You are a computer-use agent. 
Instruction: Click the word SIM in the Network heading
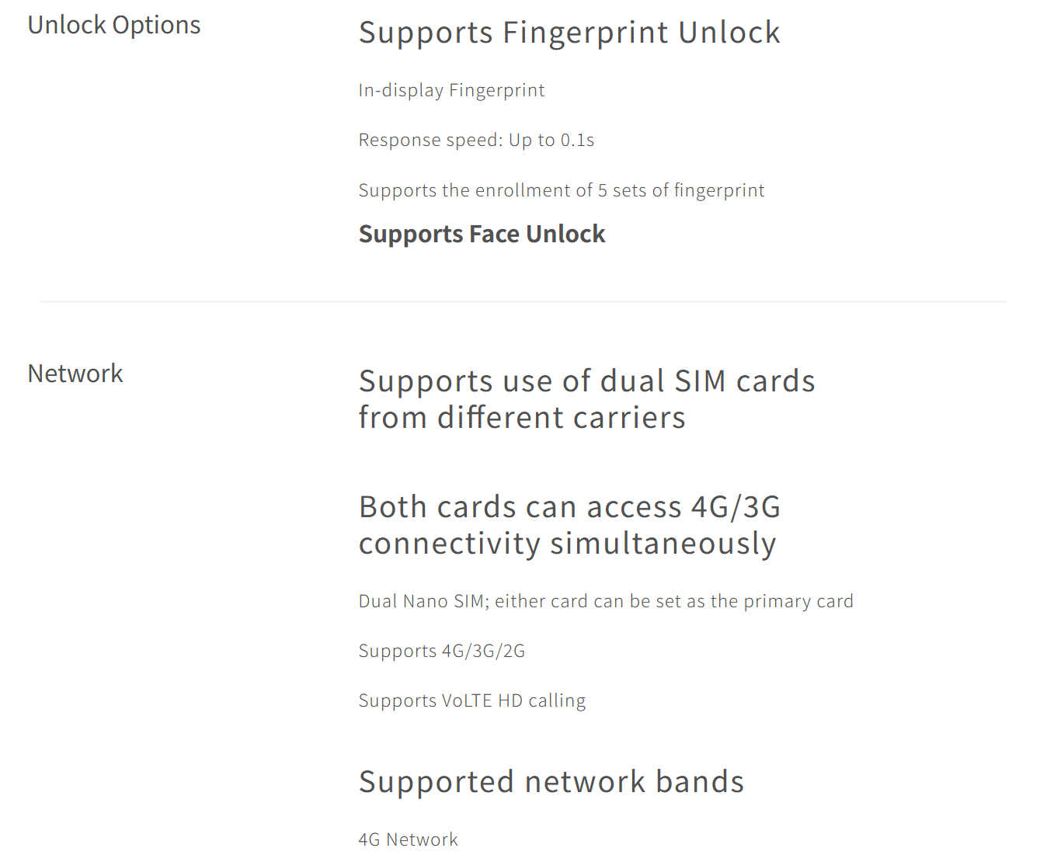point(700,381)
